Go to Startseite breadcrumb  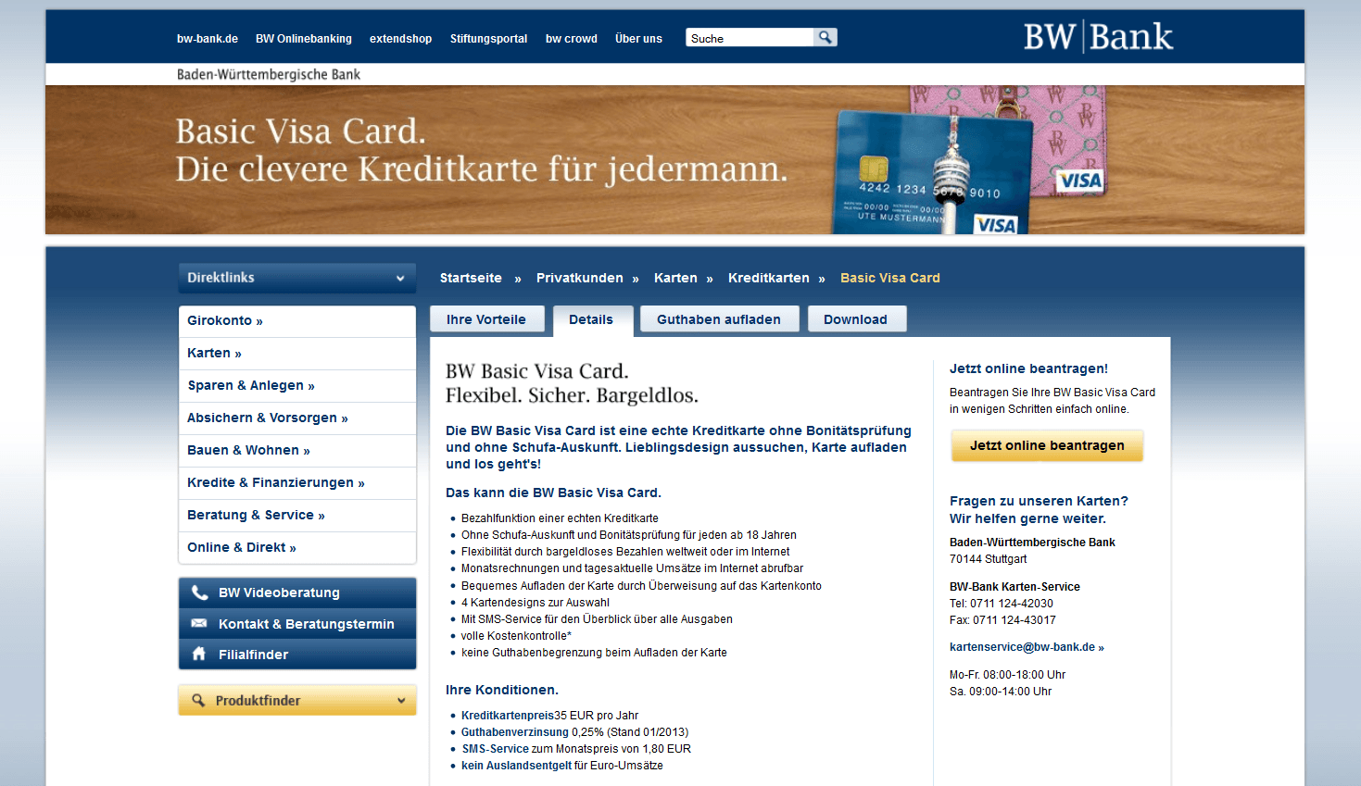471,278
